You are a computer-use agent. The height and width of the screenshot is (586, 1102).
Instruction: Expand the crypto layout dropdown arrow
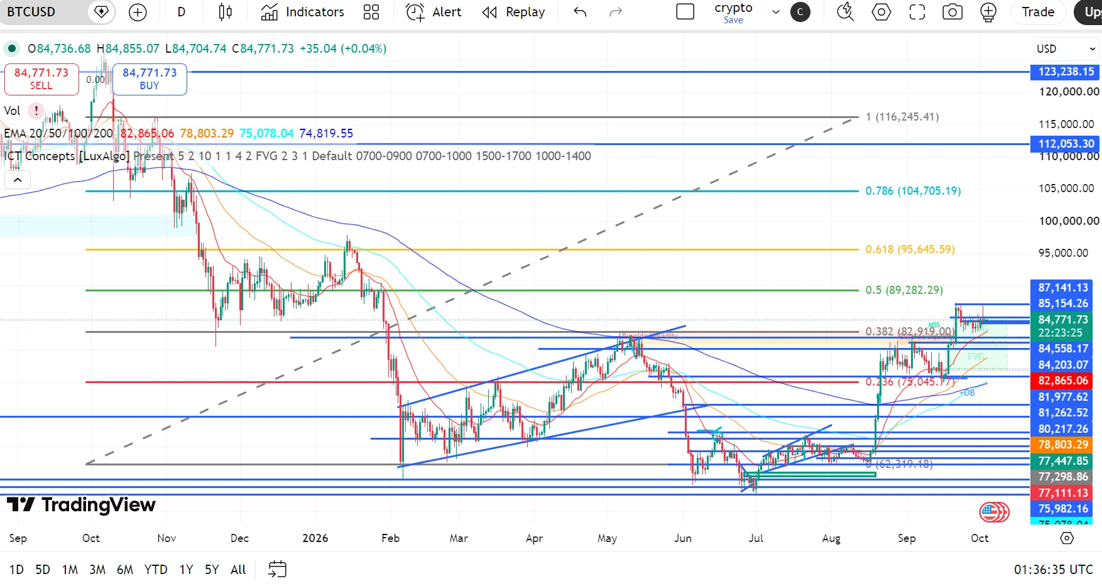click(776, 12)
